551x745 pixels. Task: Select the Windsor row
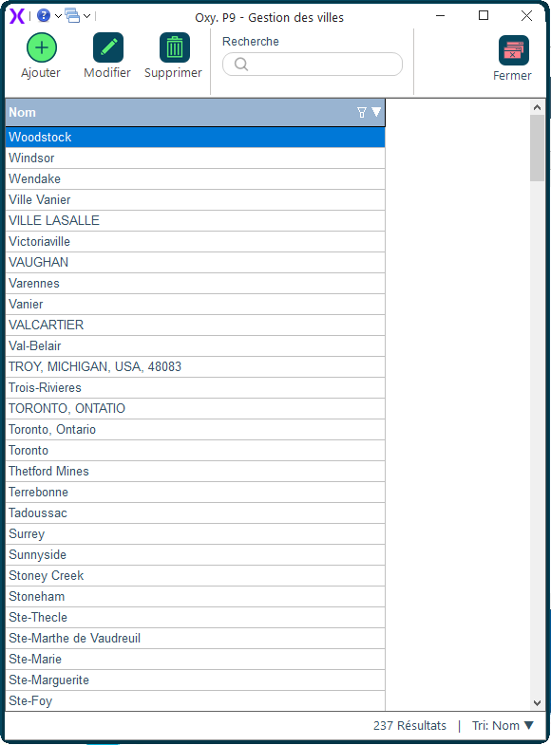click(195, 158)
